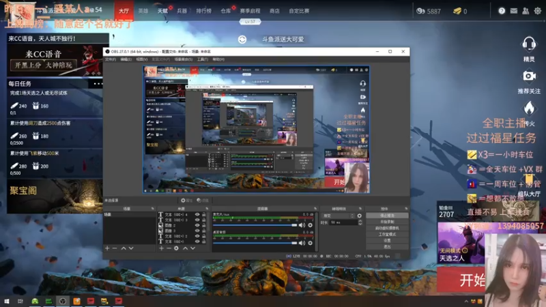The image size is (546, 307).
Task: Click the refresh icon beside 斗鱼派送大可爱
Action: tap(242, 40)
